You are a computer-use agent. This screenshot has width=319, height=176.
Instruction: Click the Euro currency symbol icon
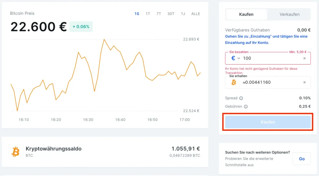coord(233,58)
